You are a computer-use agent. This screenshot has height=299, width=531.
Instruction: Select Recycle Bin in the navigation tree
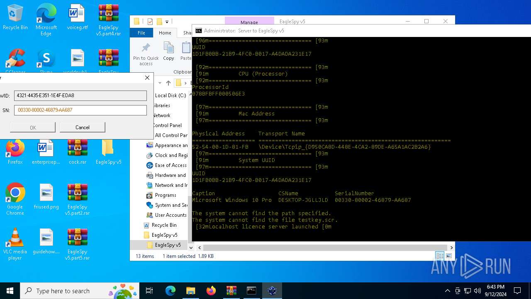click(161, 225)
